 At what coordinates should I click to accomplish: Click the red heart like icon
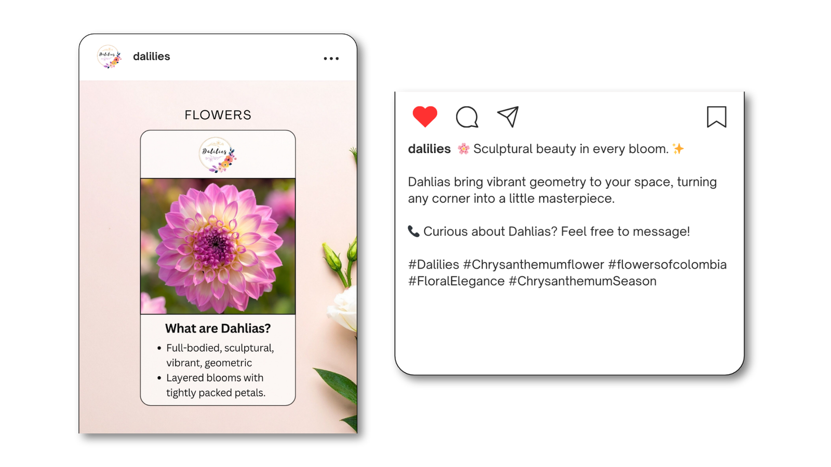425,117
